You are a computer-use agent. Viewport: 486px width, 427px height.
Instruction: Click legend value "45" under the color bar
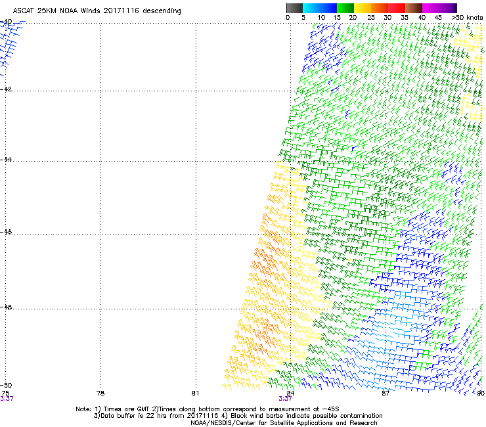click(x=438, y=18)
